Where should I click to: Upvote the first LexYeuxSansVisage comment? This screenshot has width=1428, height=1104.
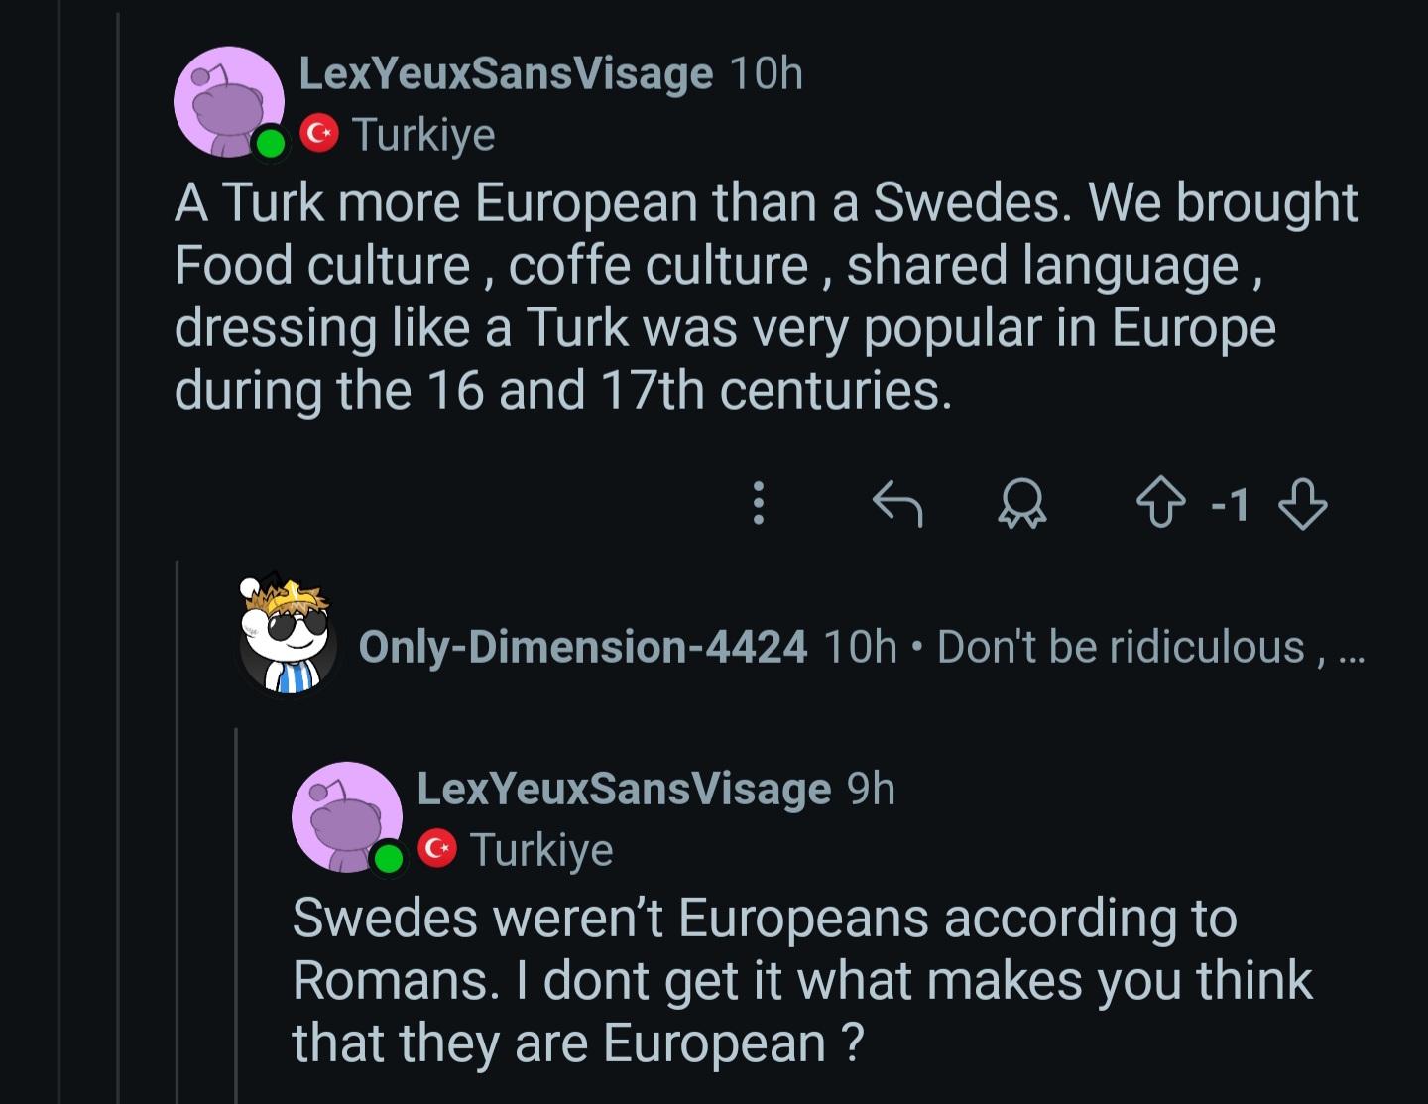coord(1160,503)
